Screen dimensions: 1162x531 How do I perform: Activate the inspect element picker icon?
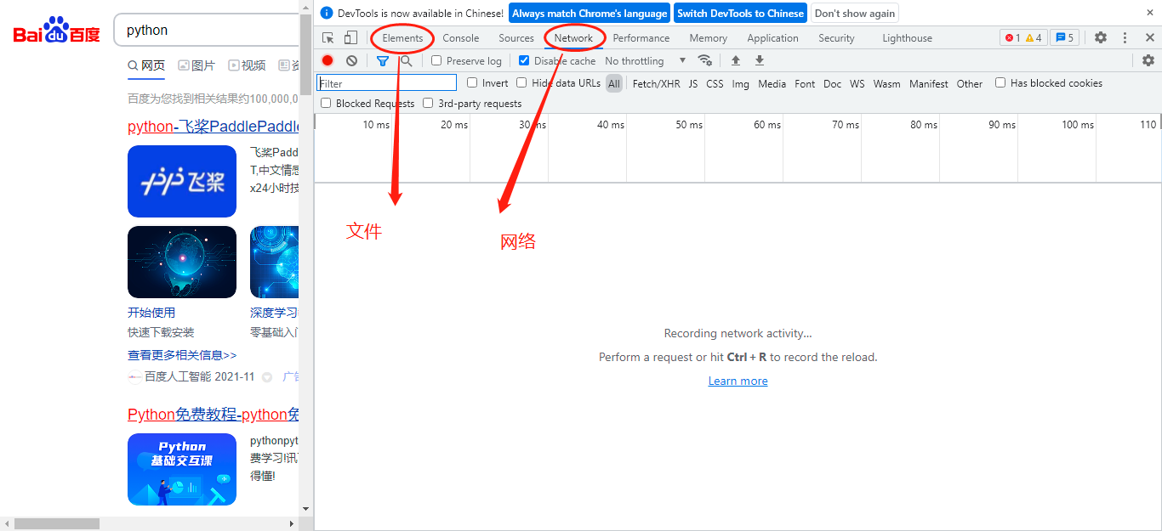pyautogui.click(x=328, y=38)
